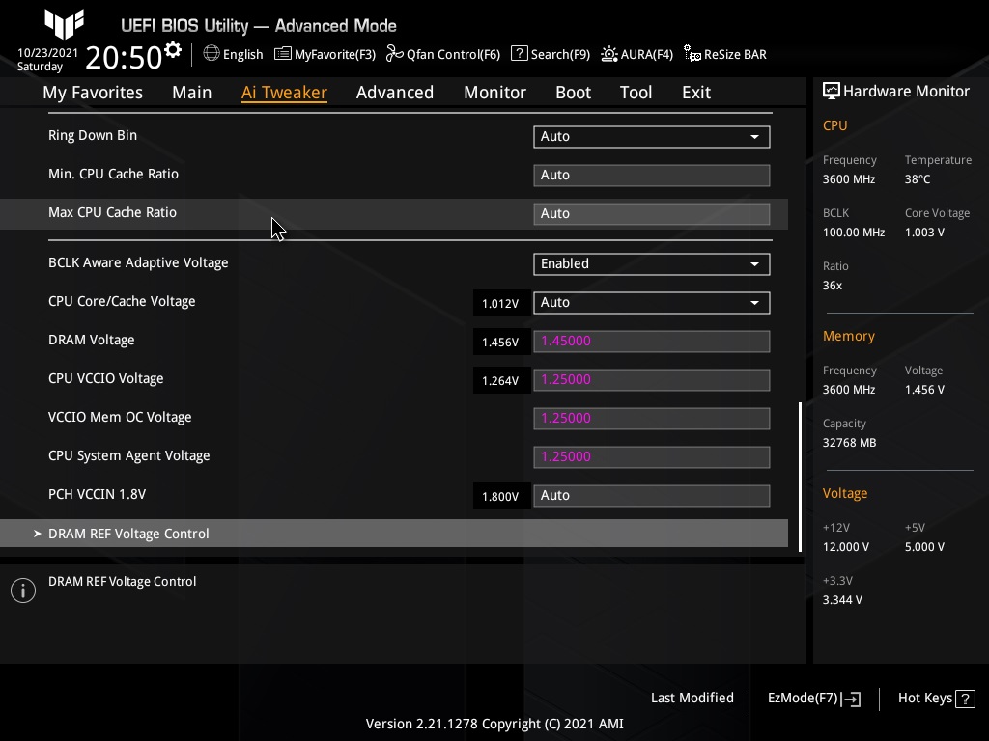Click the Last Modified button
Image resolution: width=989 pixels, height=741 pixels.
692,699
